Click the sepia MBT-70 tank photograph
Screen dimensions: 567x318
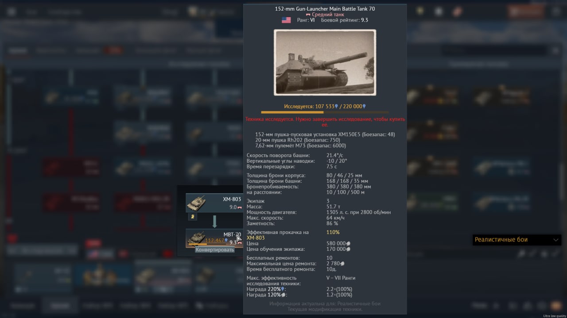point(325,62)
